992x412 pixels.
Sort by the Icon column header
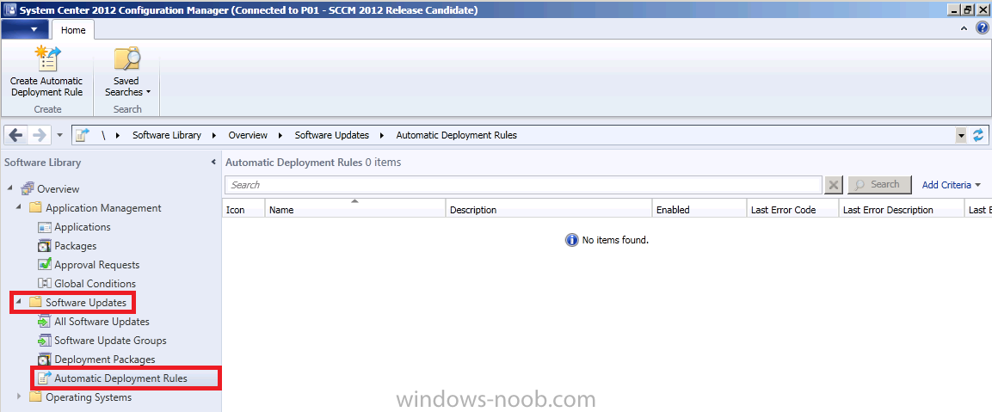(x=243, y=210)
